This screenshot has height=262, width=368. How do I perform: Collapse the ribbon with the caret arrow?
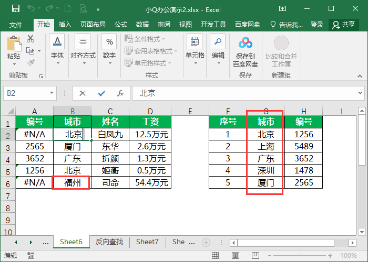360,76
